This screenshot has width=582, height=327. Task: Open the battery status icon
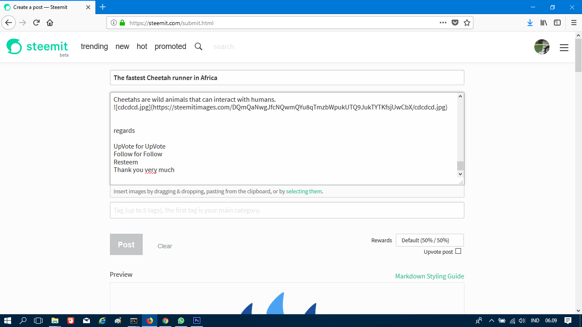pyautogui.click(x=502, y=321)
